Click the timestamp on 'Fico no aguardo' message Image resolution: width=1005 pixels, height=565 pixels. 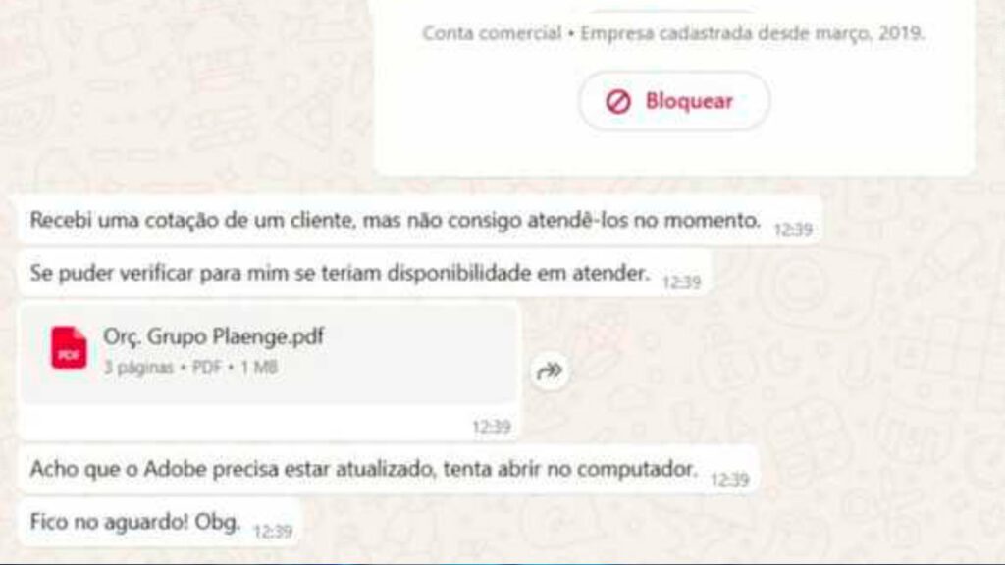tap(273, 531)
